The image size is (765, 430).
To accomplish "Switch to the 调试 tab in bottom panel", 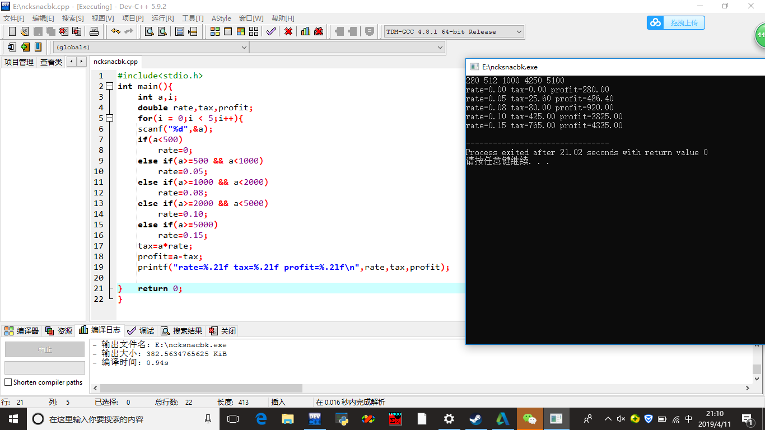I will [x=141, y=331].
